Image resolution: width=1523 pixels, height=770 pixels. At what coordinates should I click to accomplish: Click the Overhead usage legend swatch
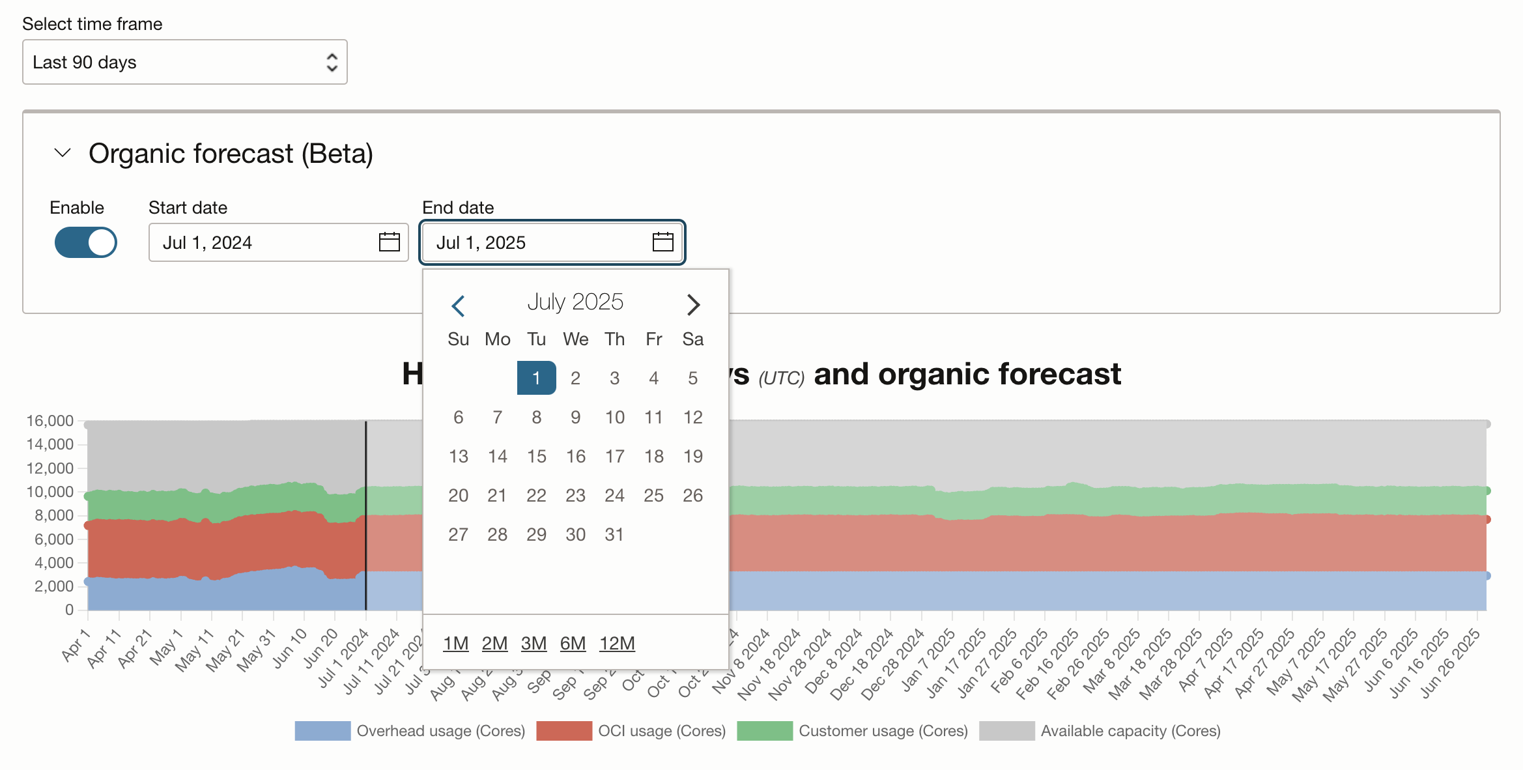(322, 731)
